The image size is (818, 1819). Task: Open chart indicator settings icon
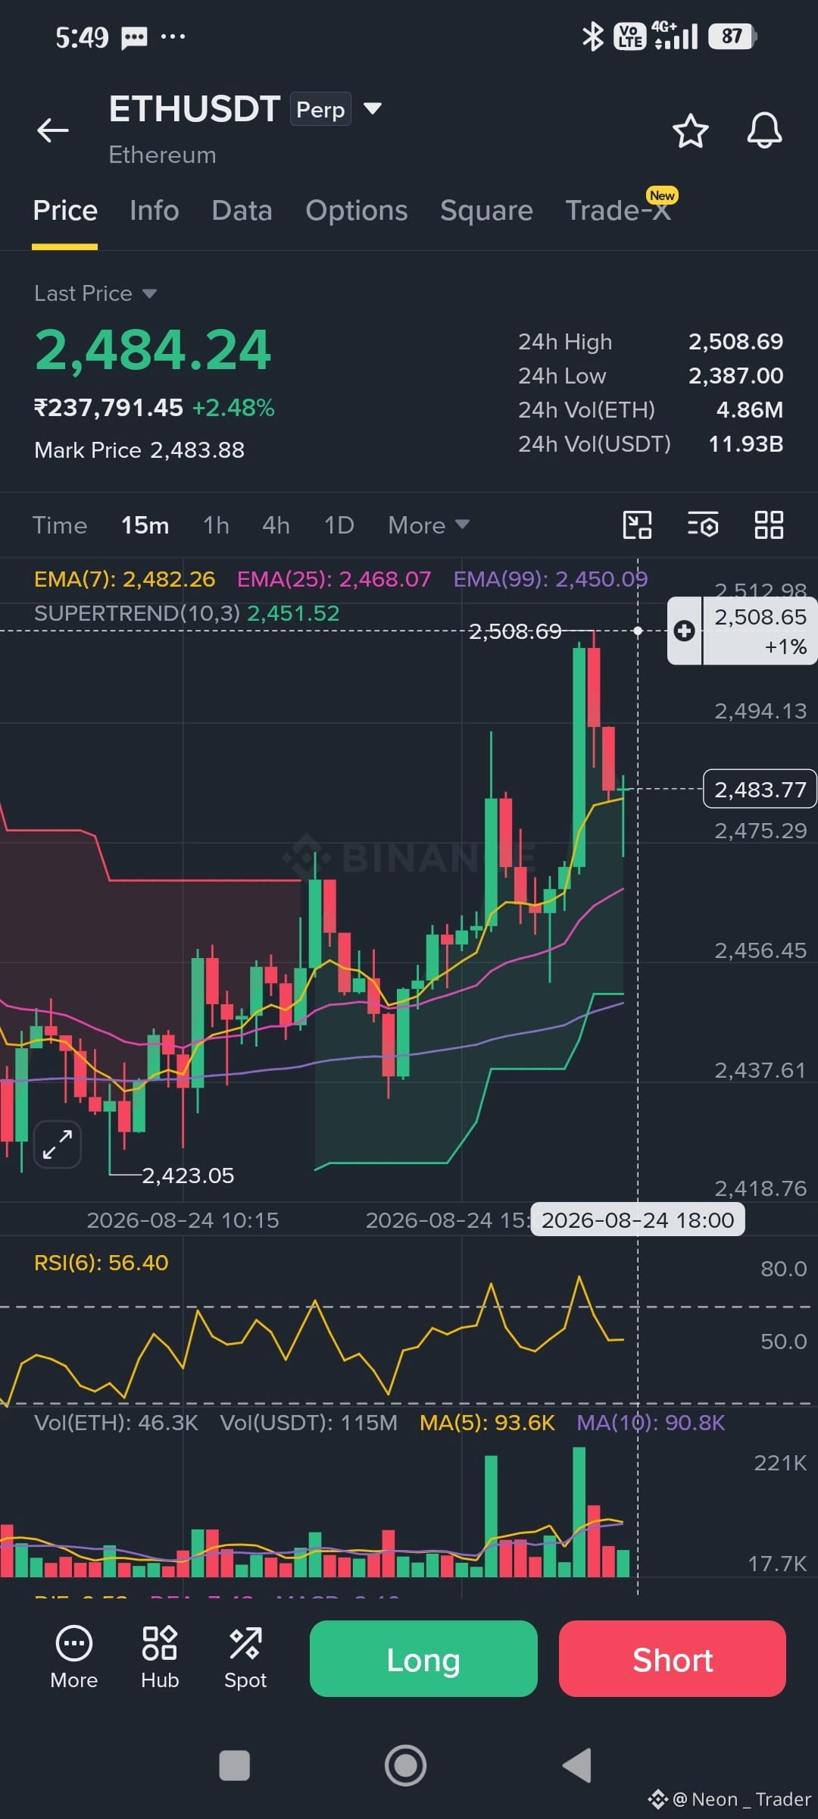pyautogui.click(x=703, y=524)
